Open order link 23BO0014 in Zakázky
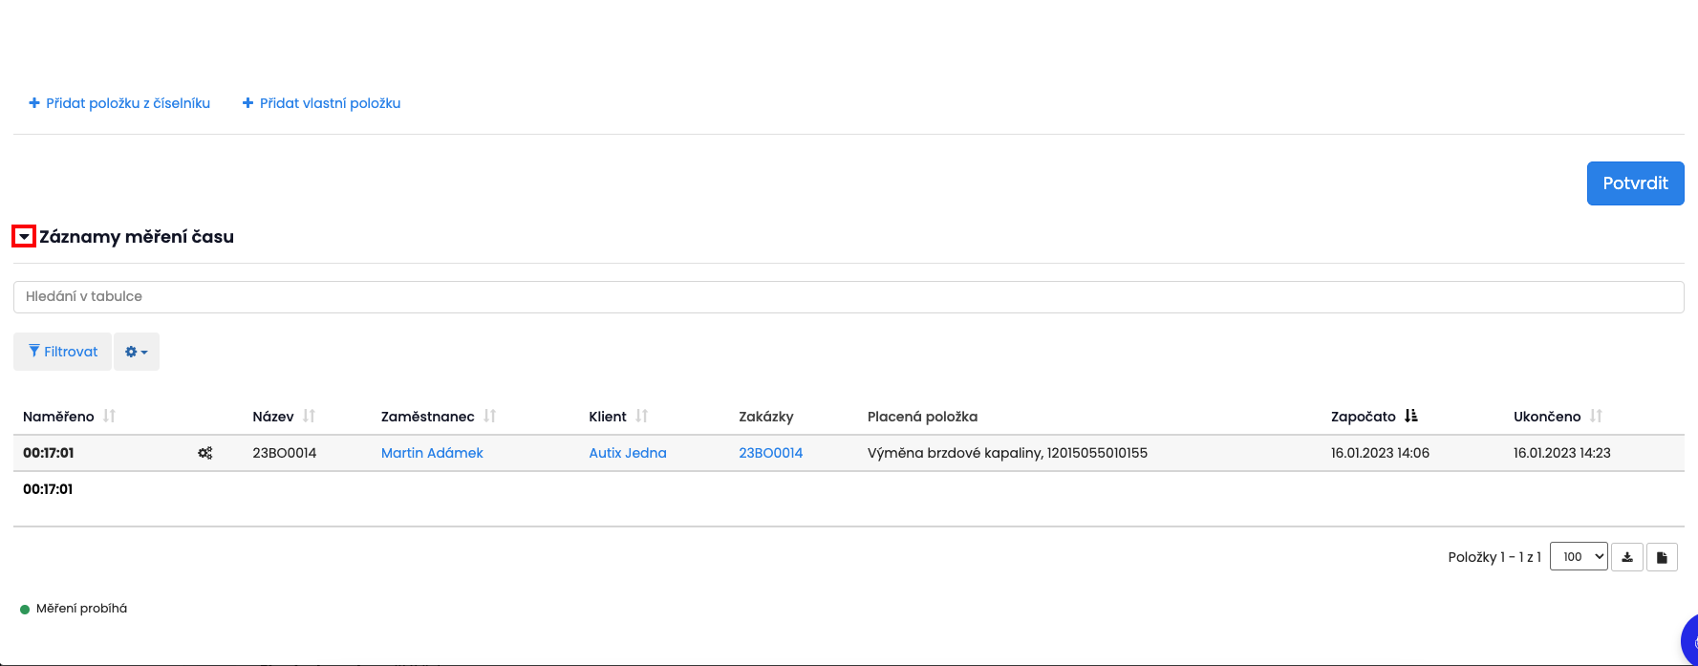1698x666 pixels. [770, 453]
